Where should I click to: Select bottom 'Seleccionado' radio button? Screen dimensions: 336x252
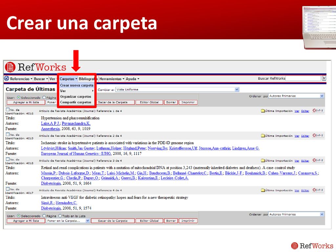coord(19,216)
